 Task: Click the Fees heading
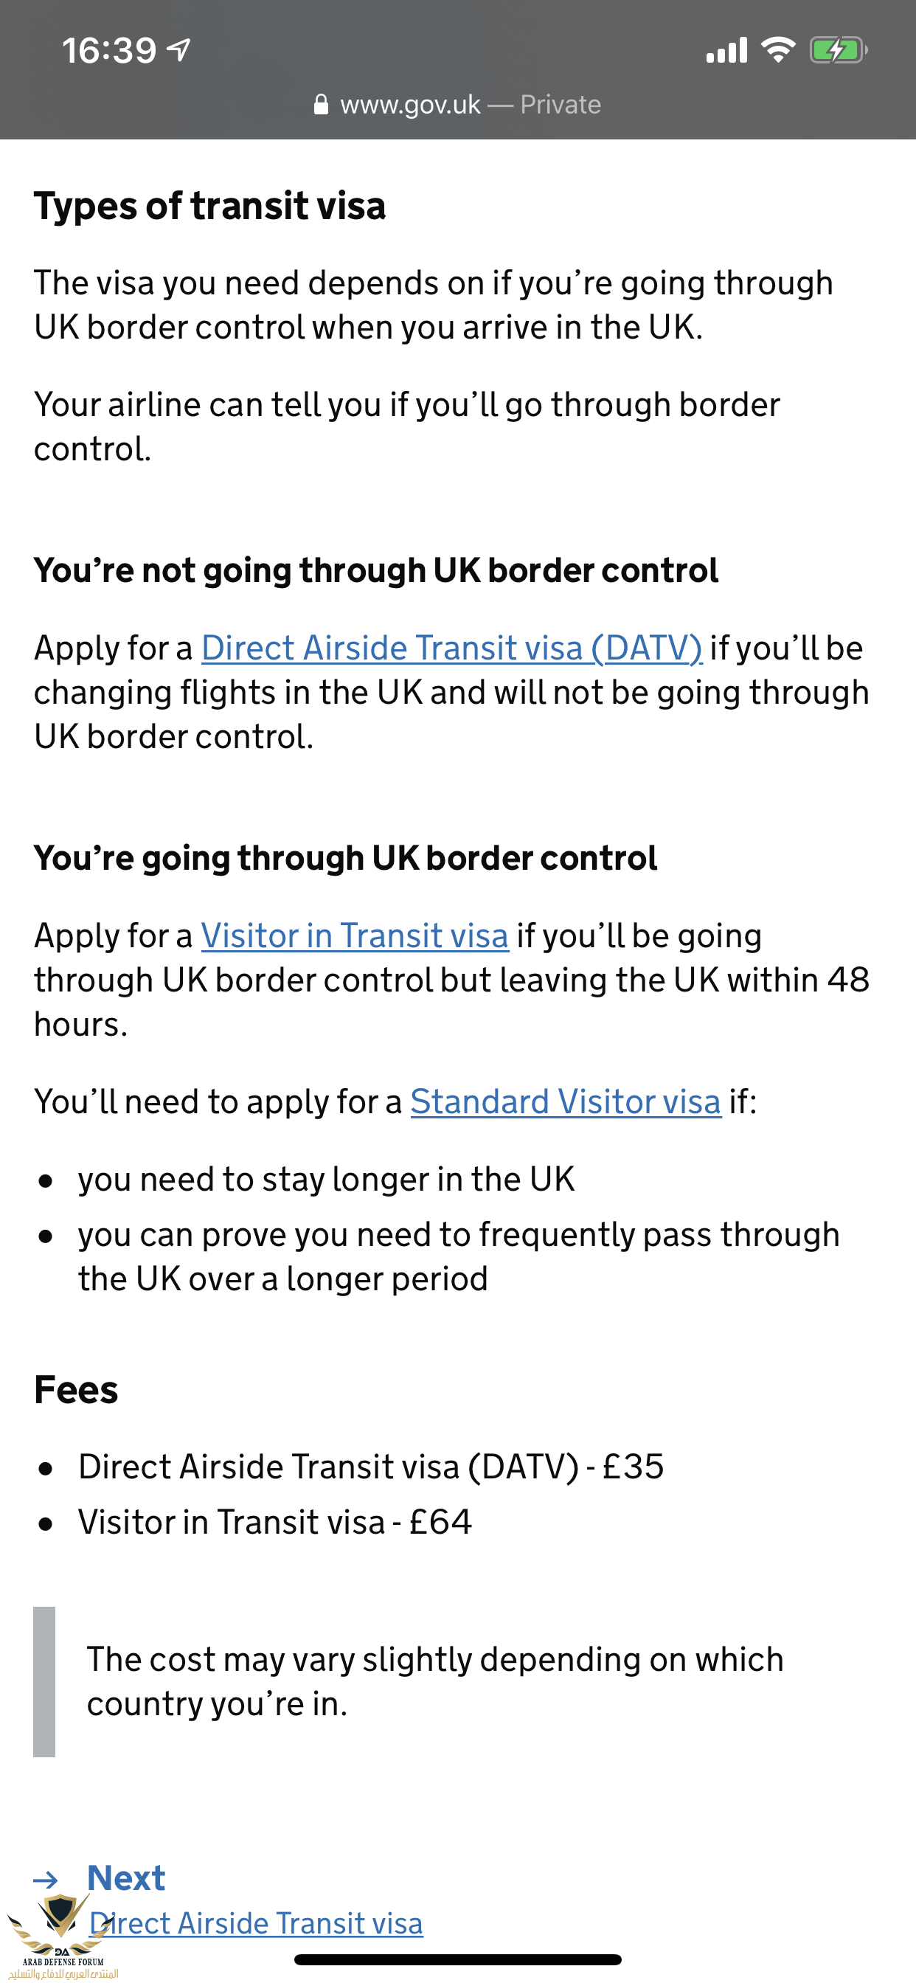[x=76, y=1391]
